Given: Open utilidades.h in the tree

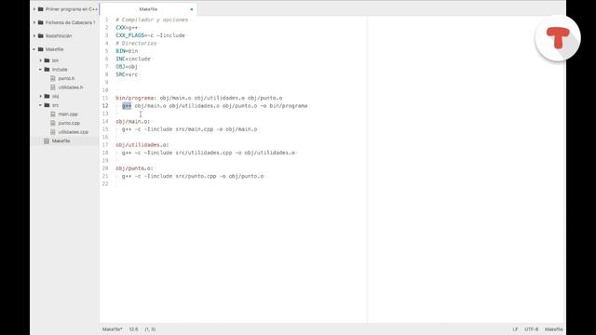Looking at the screenshot, I should [x=71, y=87].
